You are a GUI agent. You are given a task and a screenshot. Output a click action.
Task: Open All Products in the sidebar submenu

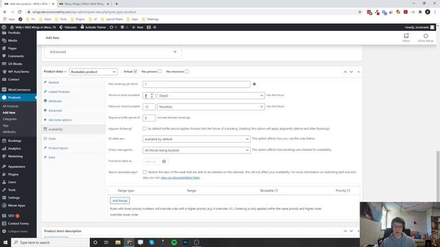11,106
